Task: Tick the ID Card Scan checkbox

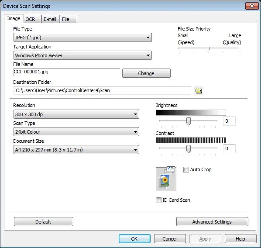Action: [158, 200]
